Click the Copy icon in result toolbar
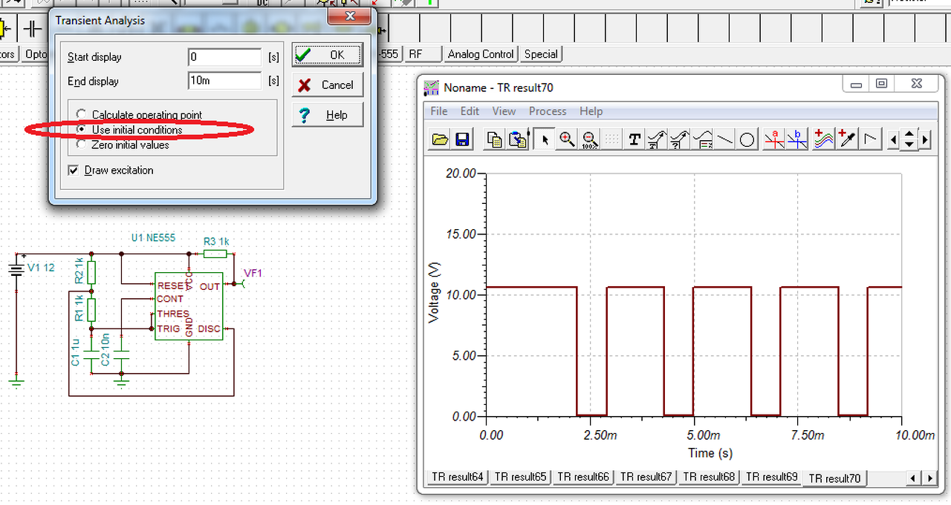The height and width of the screenshot is (505, 951). click(x=494, y=139)
